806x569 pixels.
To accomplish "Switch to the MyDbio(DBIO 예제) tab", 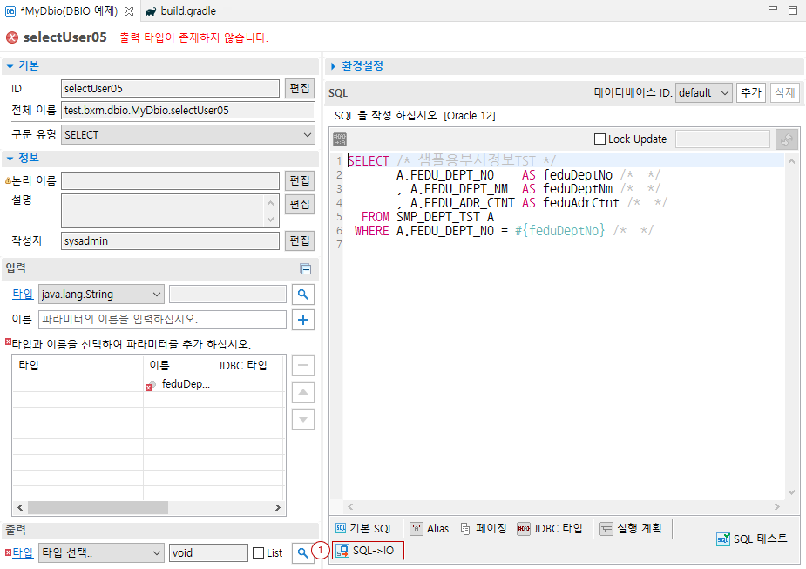I will click(x=69, y=10).
